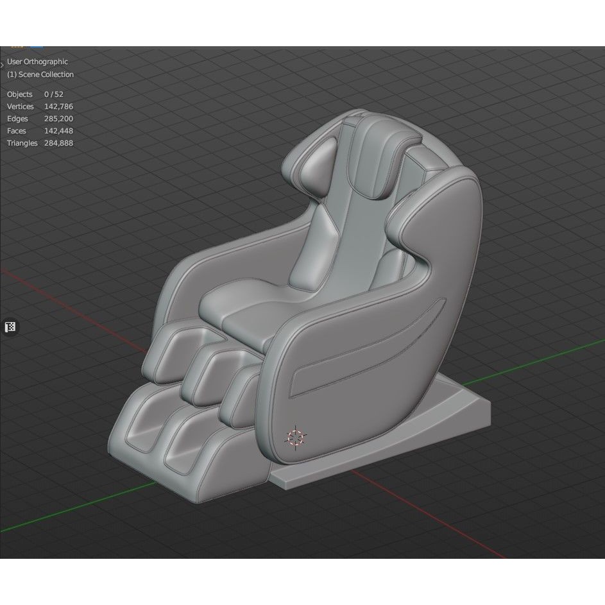Click the Triangles value '284,888'

point(58,143)
